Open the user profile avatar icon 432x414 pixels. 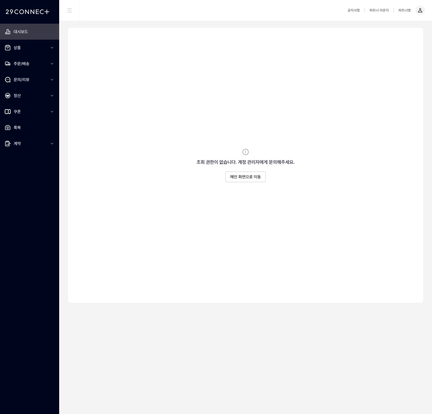pos(420,10)
